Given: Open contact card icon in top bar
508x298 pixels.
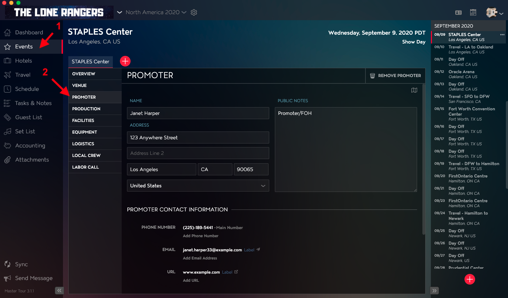Looking at the screenshot, I should tap(458, 12).
